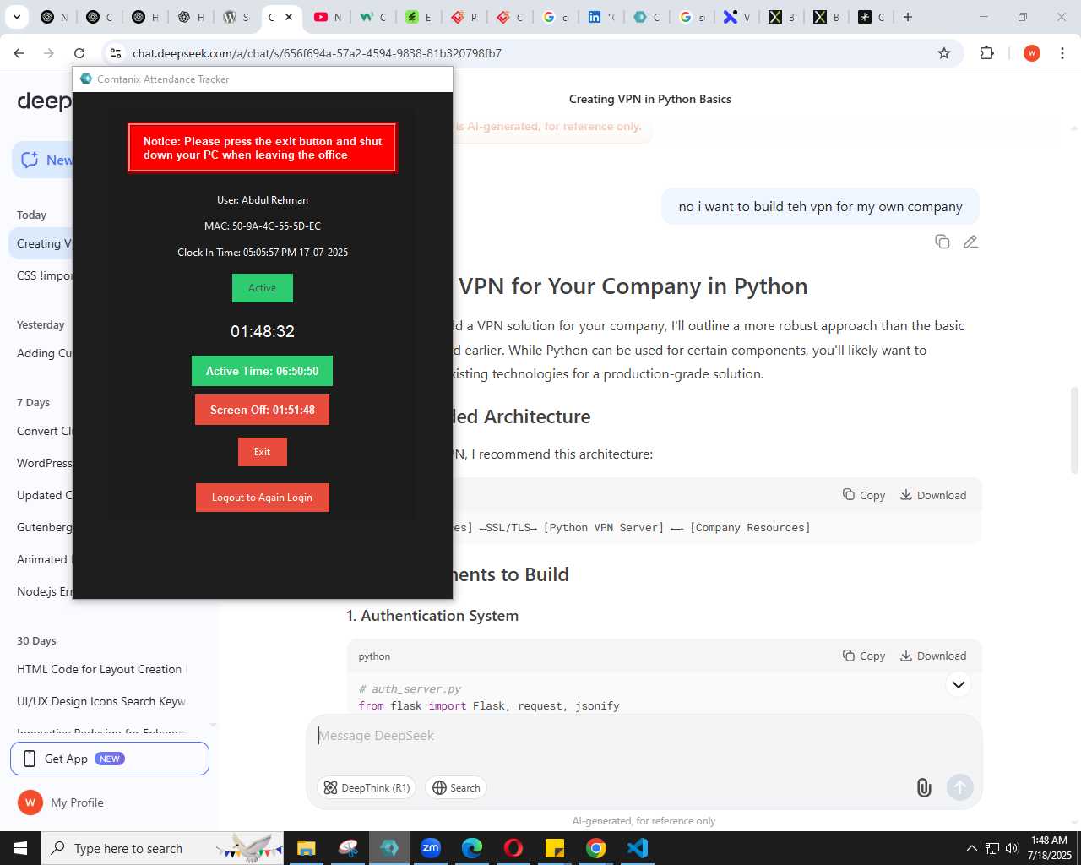Viewport: 1081px width, 865px height.
Task: Click the page title Creating VPN in Python Basics
Action: tap(650, 99)
